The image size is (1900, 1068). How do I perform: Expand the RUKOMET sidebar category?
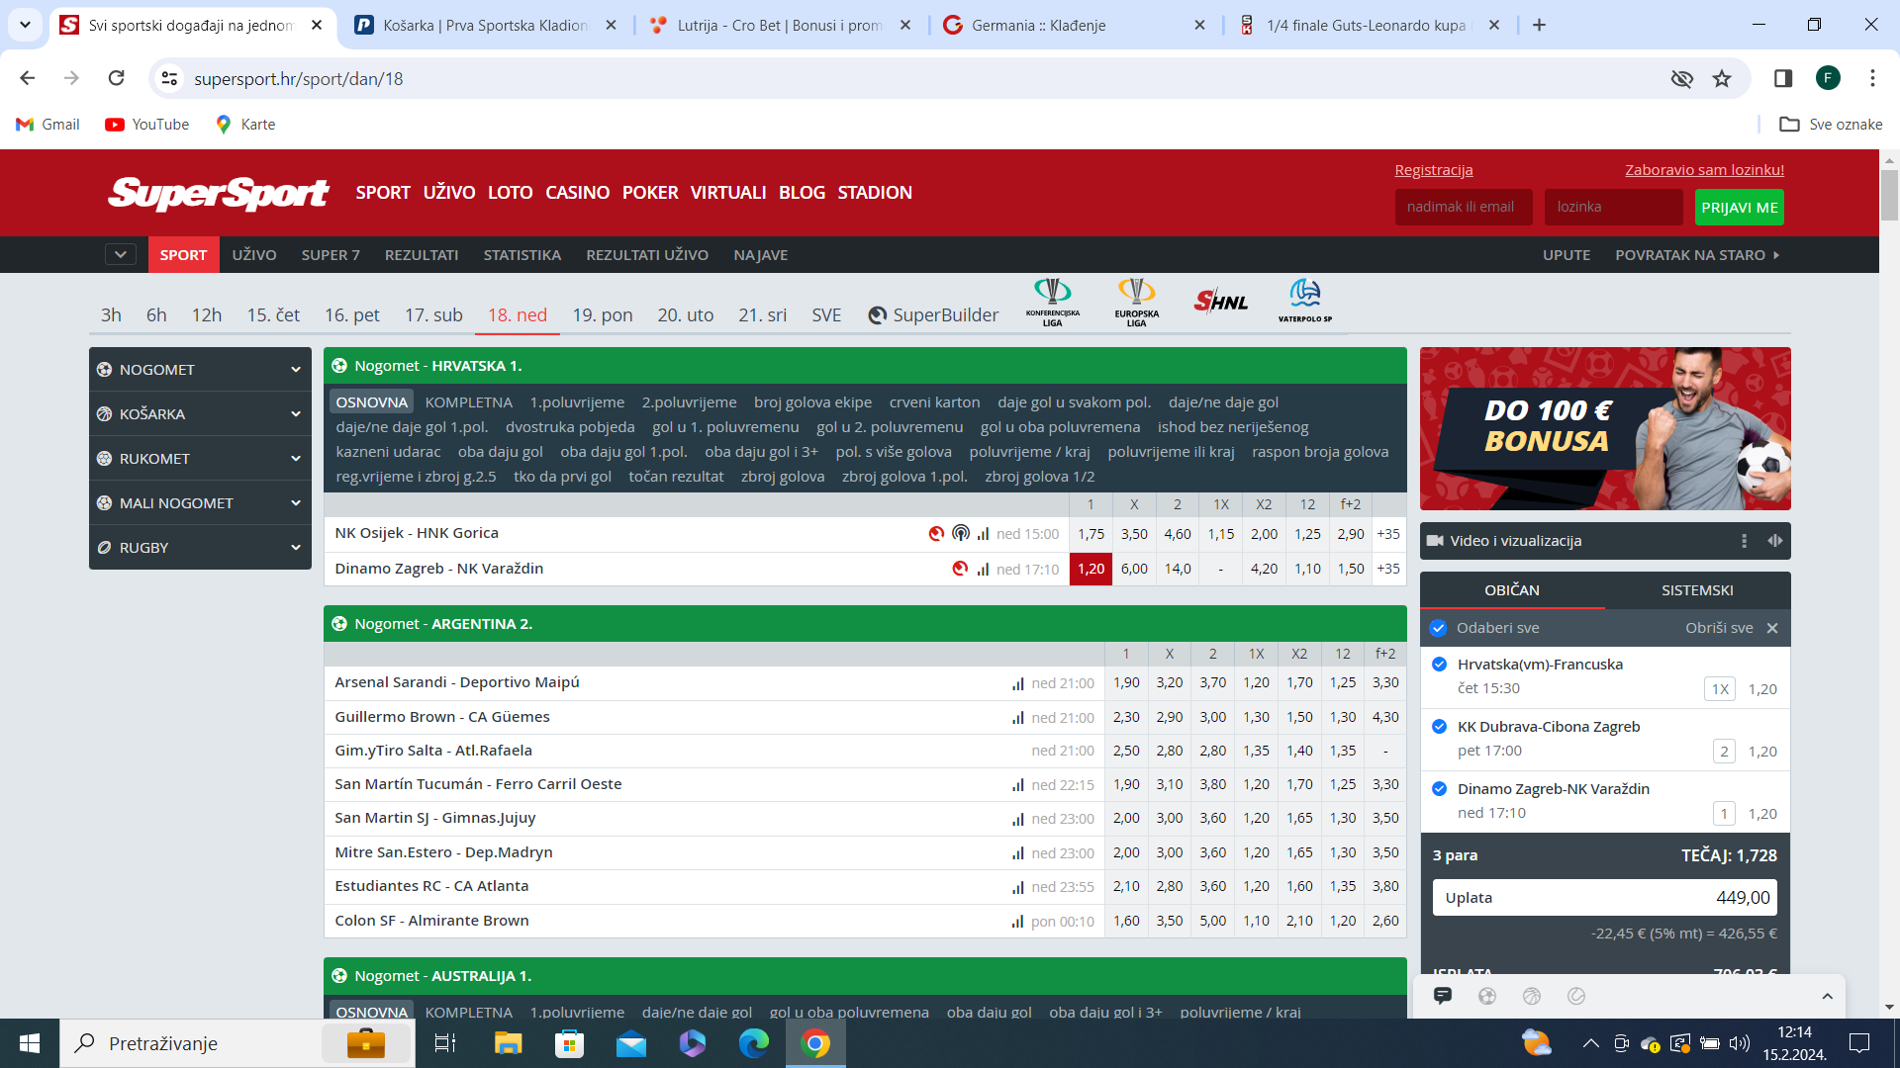200,459
